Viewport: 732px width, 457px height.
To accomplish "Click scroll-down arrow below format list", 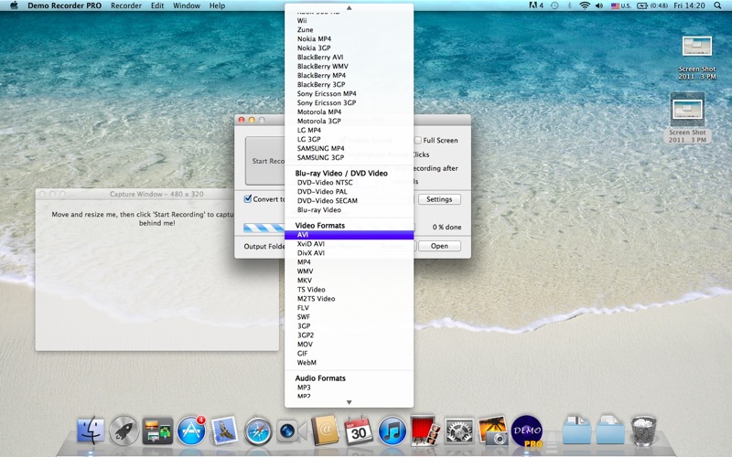I will [x=350, y=402].
